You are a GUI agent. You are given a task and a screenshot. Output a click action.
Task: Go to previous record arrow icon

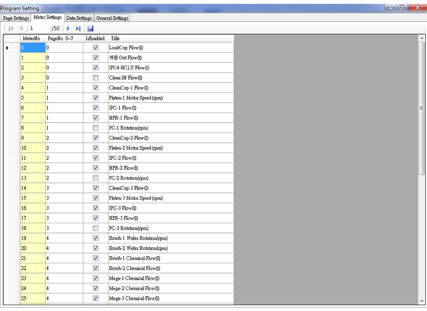pyautogui.click(x=21, y=28)
